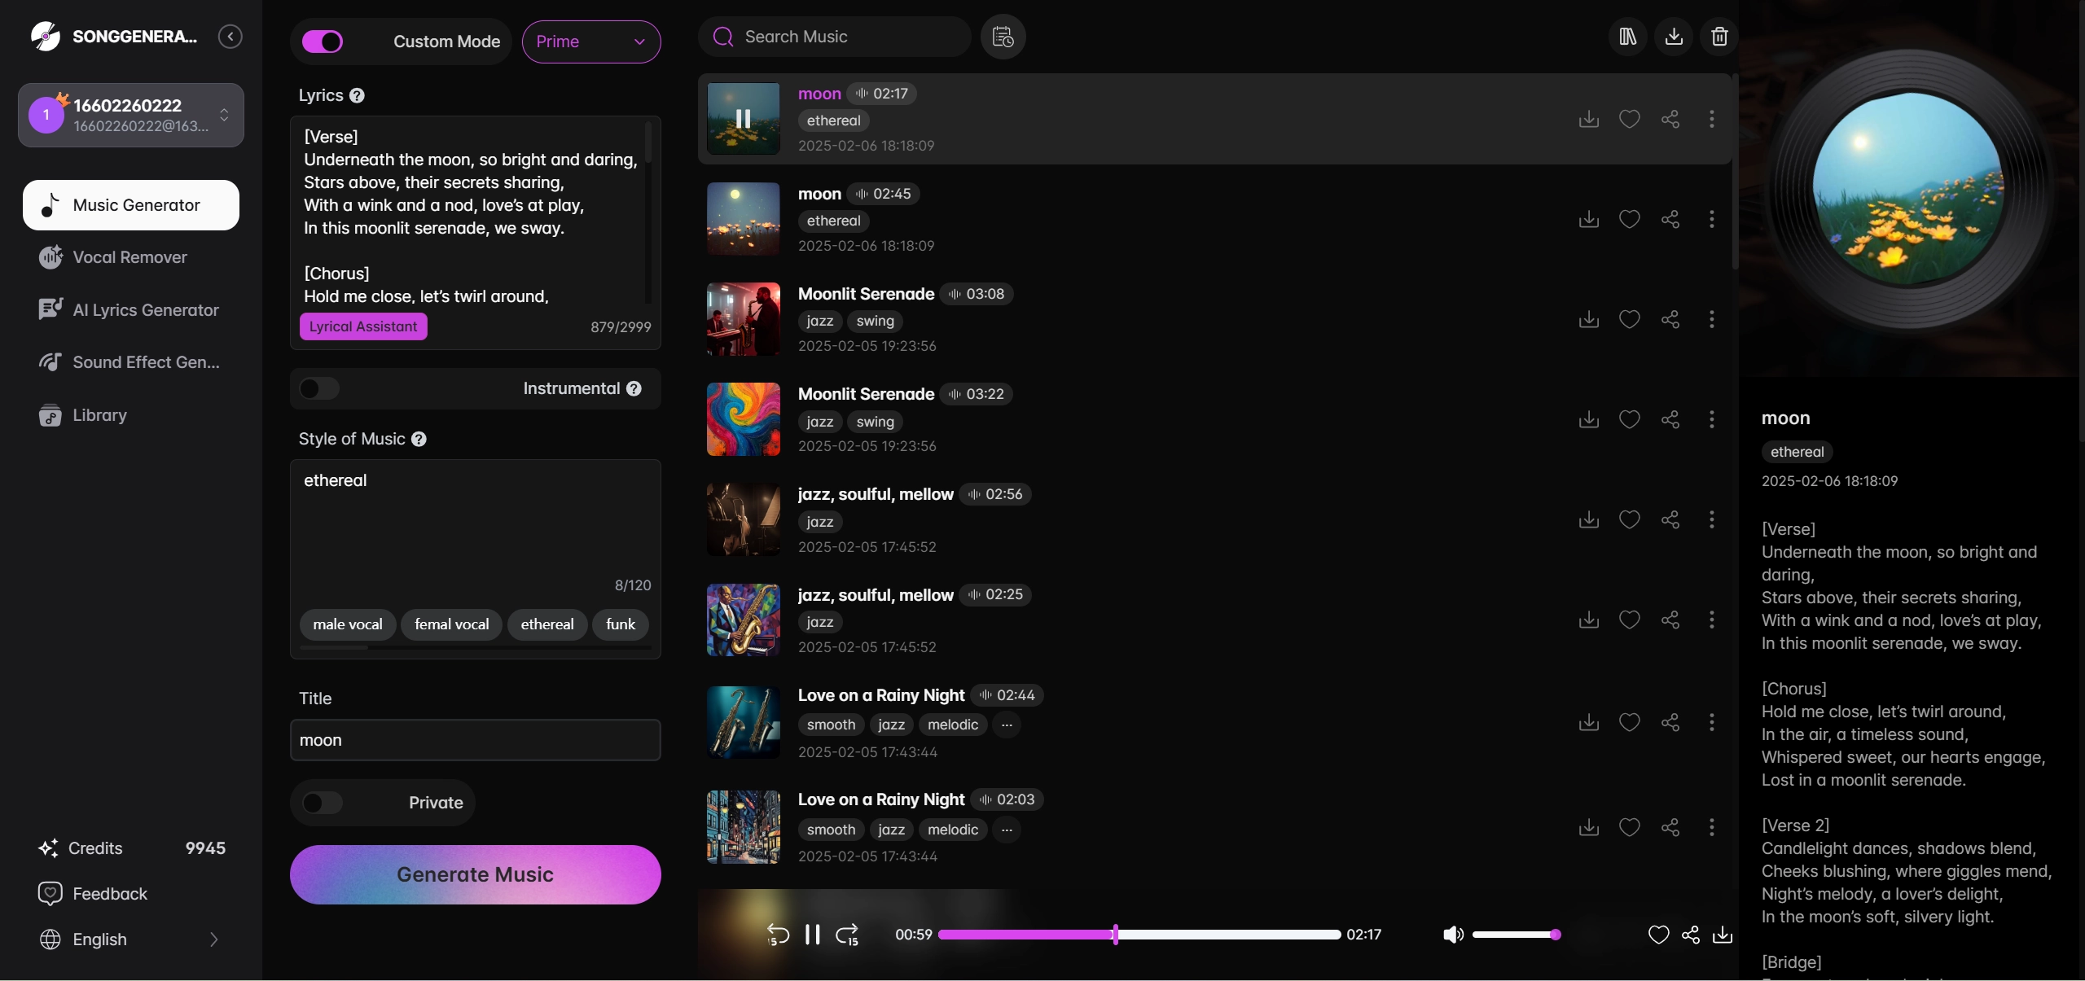2085x981 pixels.
Task: Share the first moon track
Action: (x=1670, y=119)
